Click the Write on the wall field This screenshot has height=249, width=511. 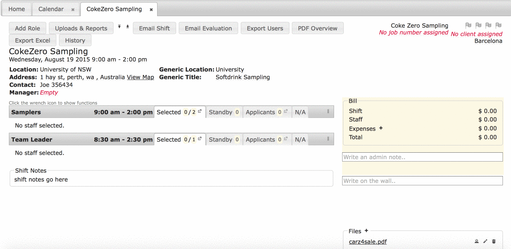coord(423,181)
